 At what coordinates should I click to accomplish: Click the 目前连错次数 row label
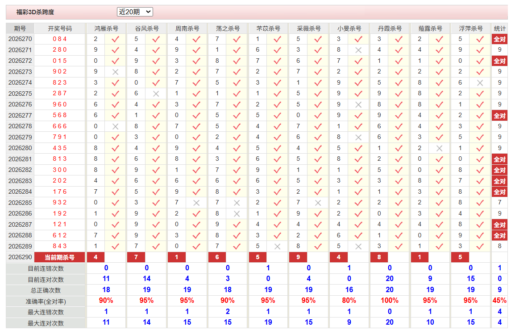(x=46, y=269)
